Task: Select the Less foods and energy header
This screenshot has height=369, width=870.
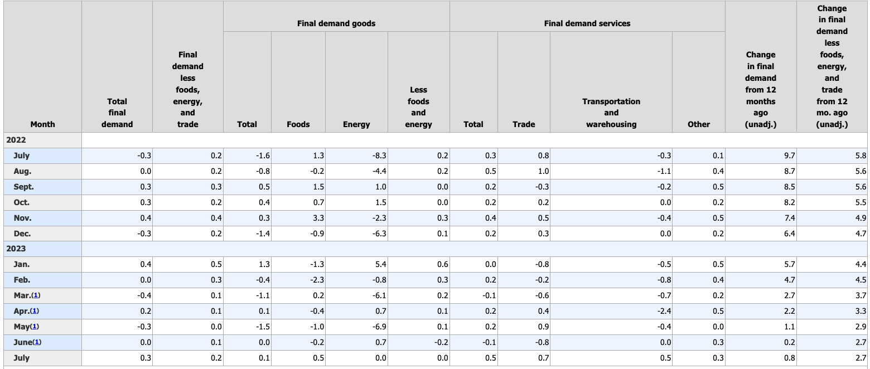Action: click(x=418, y=107)
